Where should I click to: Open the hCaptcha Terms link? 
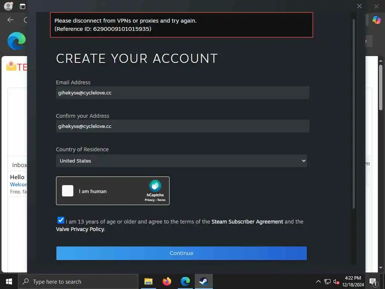tap(161, 200)
